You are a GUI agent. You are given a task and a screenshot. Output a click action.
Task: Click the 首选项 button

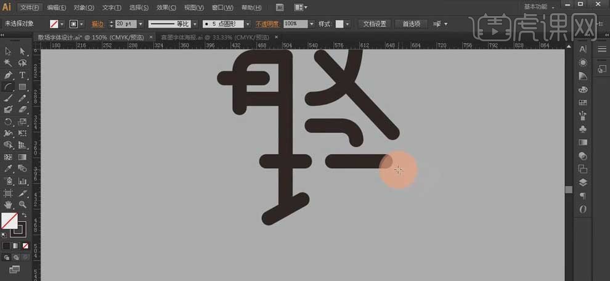pyautogui.click(x=411, y=24)
